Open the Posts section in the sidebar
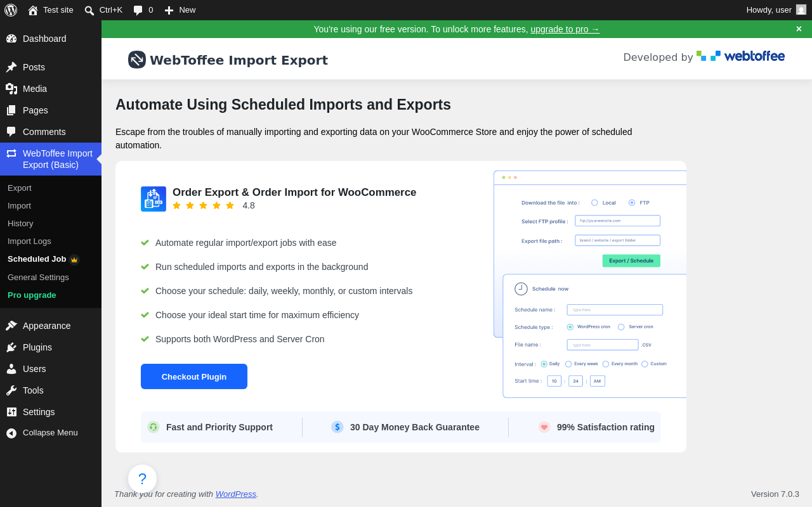Screen dimensions: 812x507 point(51,67)
